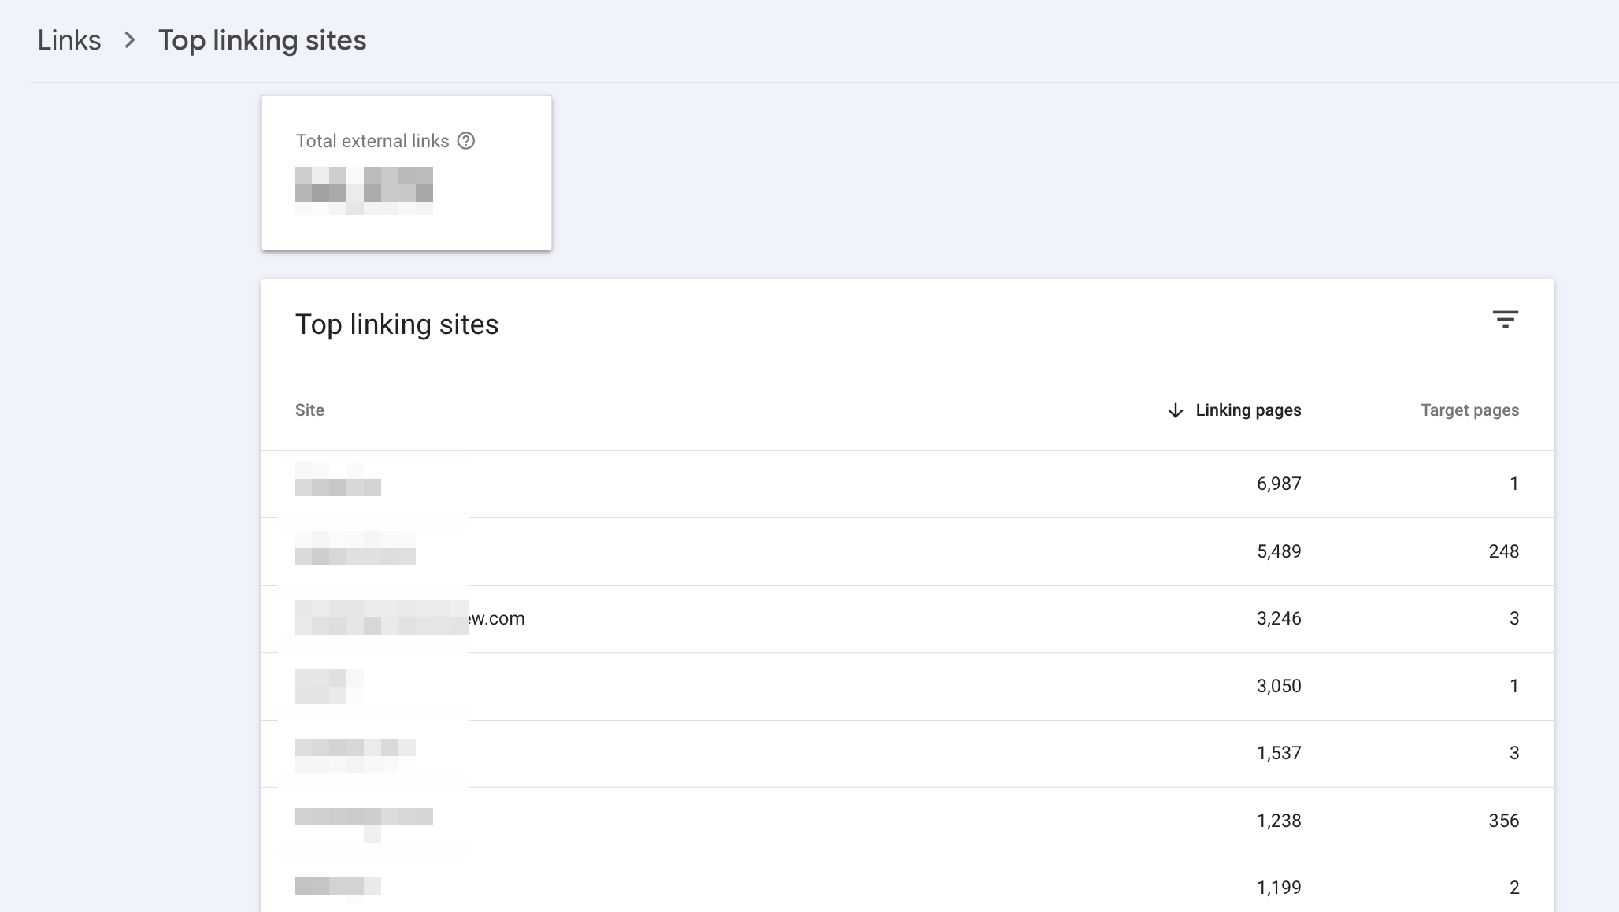Open the site ending in w.com
This screenshot has width=1619, height=912.
point(409,618)
